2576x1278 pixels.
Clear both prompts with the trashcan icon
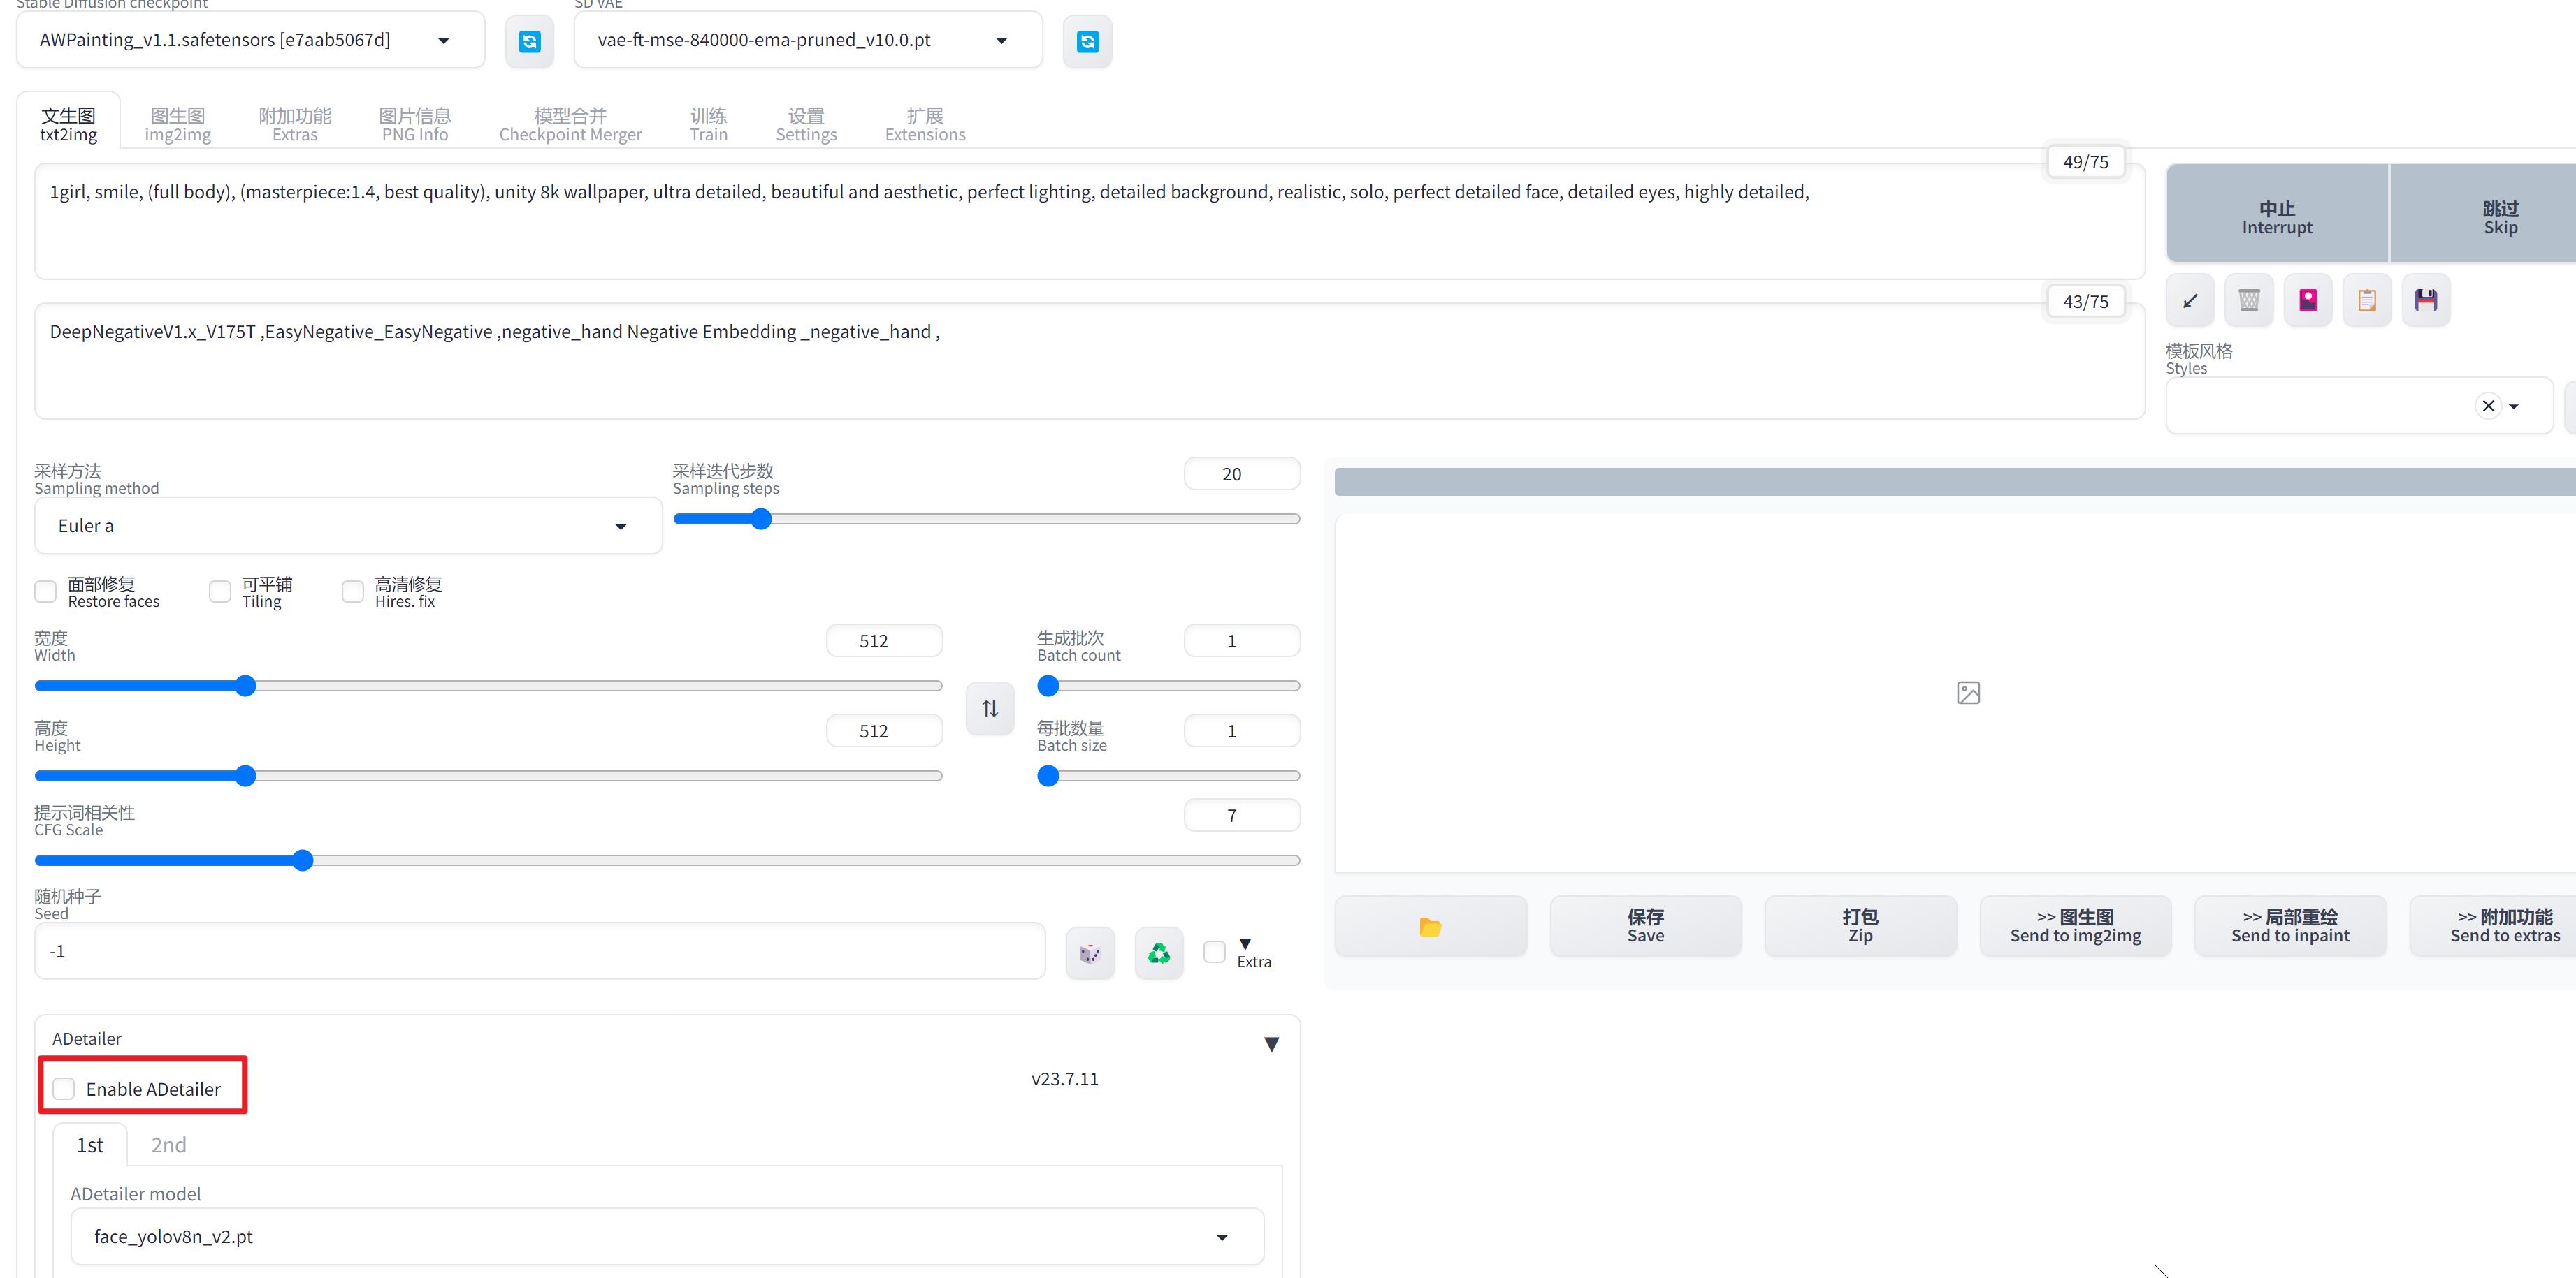point(2248,299)
